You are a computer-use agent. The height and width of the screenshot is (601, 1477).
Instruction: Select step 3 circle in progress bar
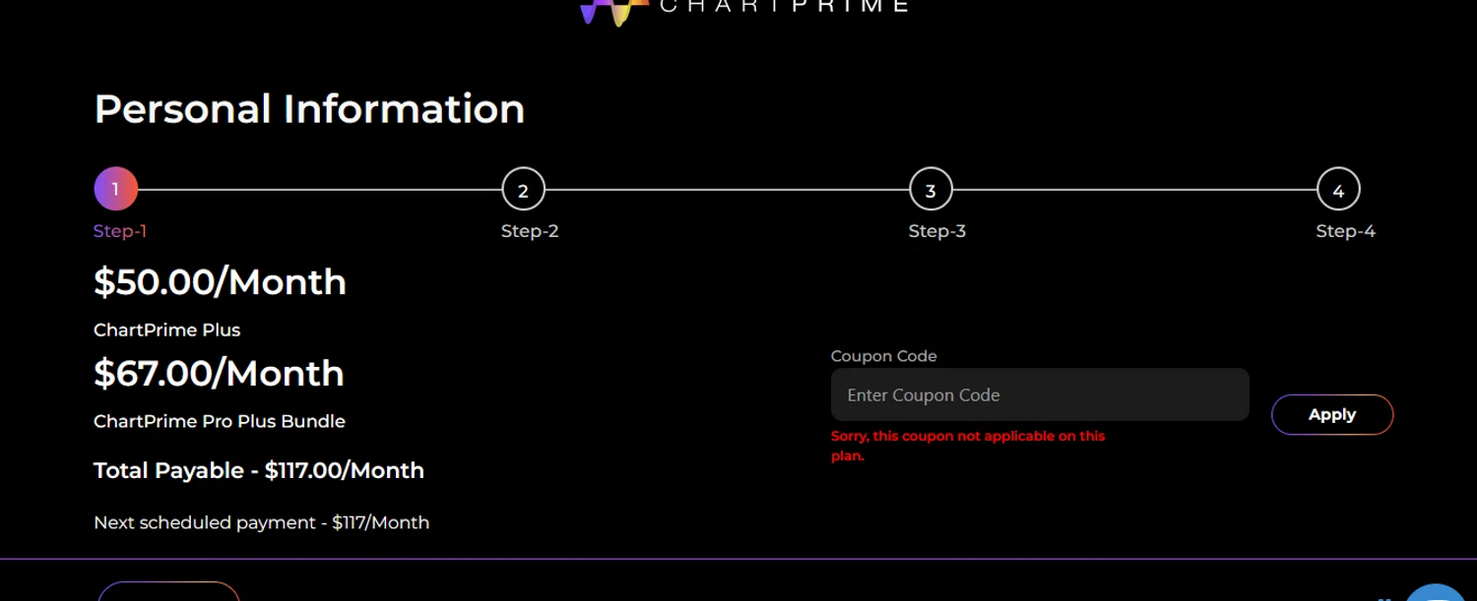(x=931, y=190)
